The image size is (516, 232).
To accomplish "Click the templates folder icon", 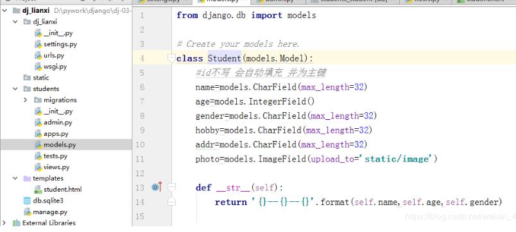I will pos(28,178).
